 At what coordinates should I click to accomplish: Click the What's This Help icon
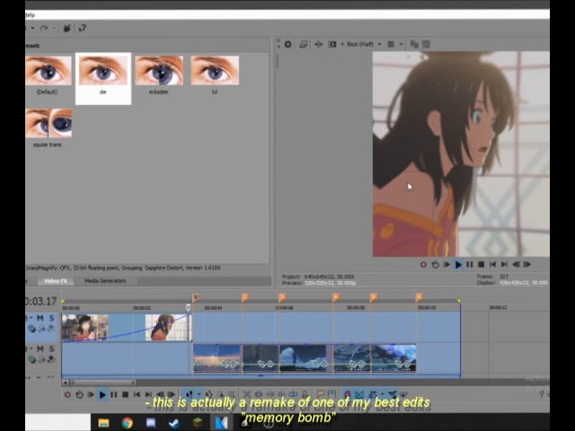(x=82, y=28)
